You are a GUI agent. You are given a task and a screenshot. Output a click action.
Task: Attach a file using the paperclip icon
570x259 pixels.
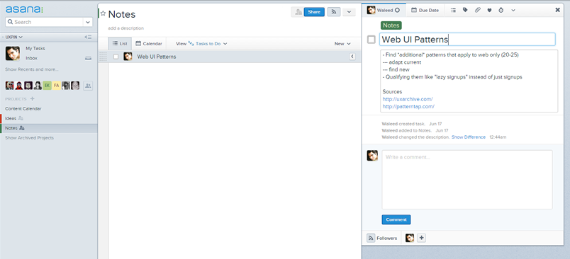pyautogui.click(x=477, y=10)
